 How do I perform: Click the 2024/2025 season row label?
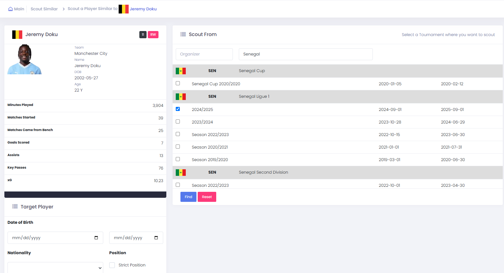pyautogui.click(x=202, y=110)
